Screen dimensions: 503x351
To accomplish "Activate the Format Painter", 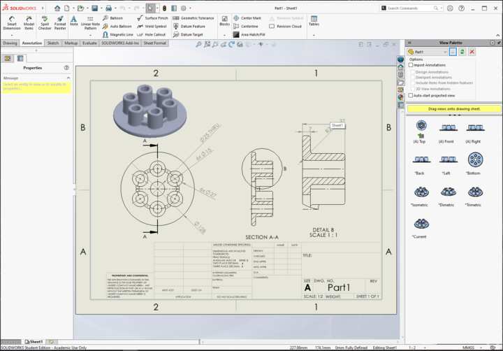I will (60, 23).
